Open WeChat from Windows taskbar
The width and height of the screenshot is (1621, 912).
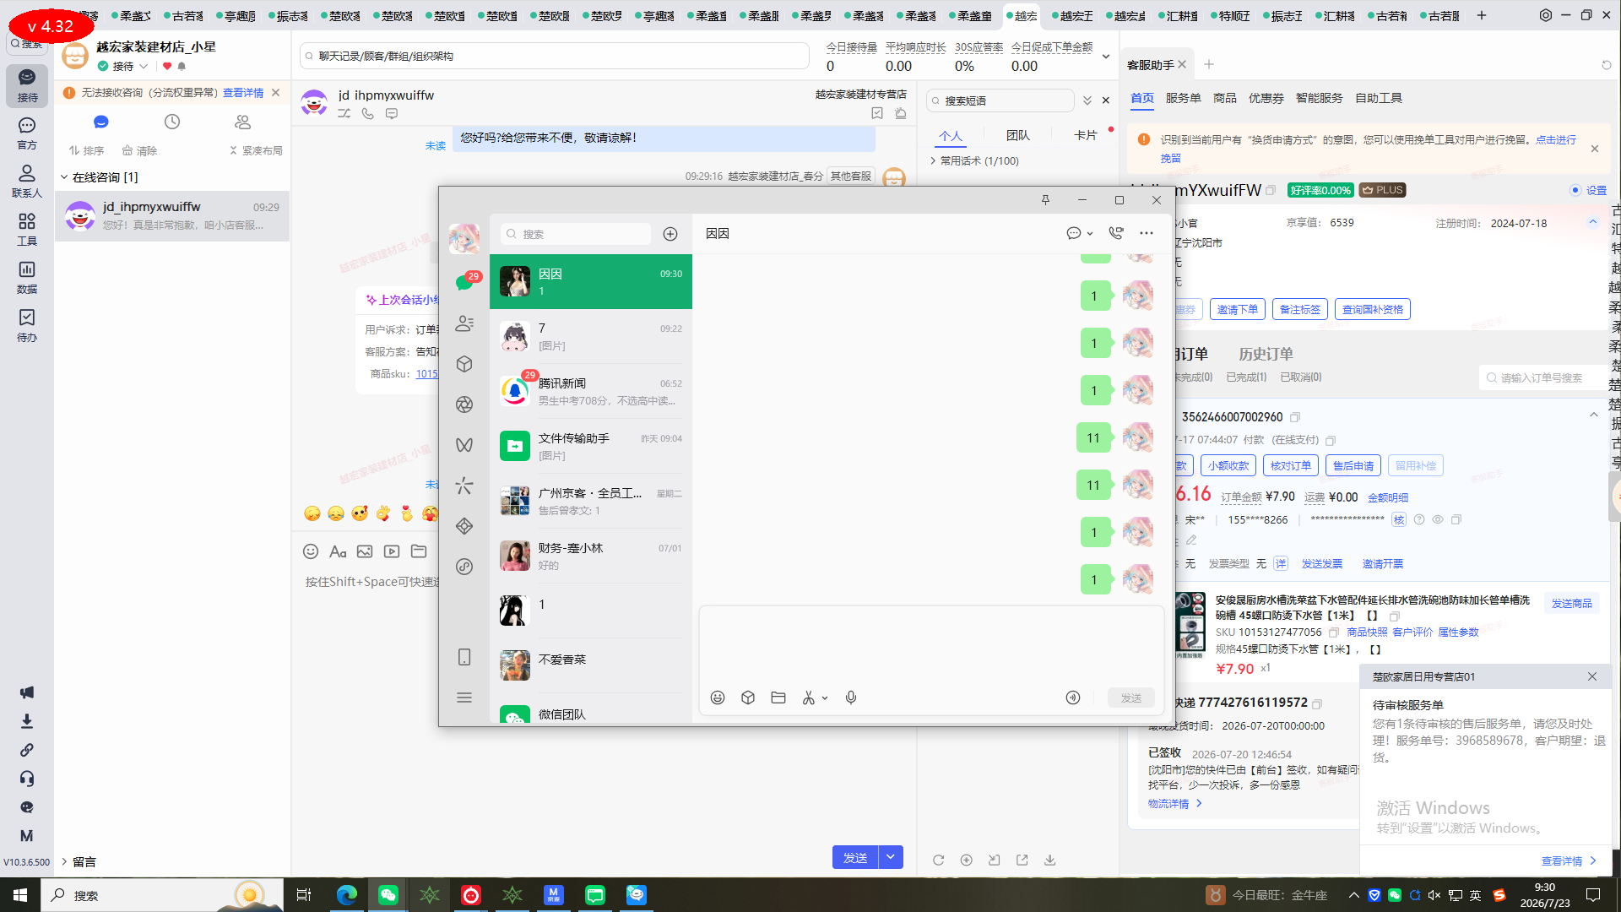[x=388, y=894]
